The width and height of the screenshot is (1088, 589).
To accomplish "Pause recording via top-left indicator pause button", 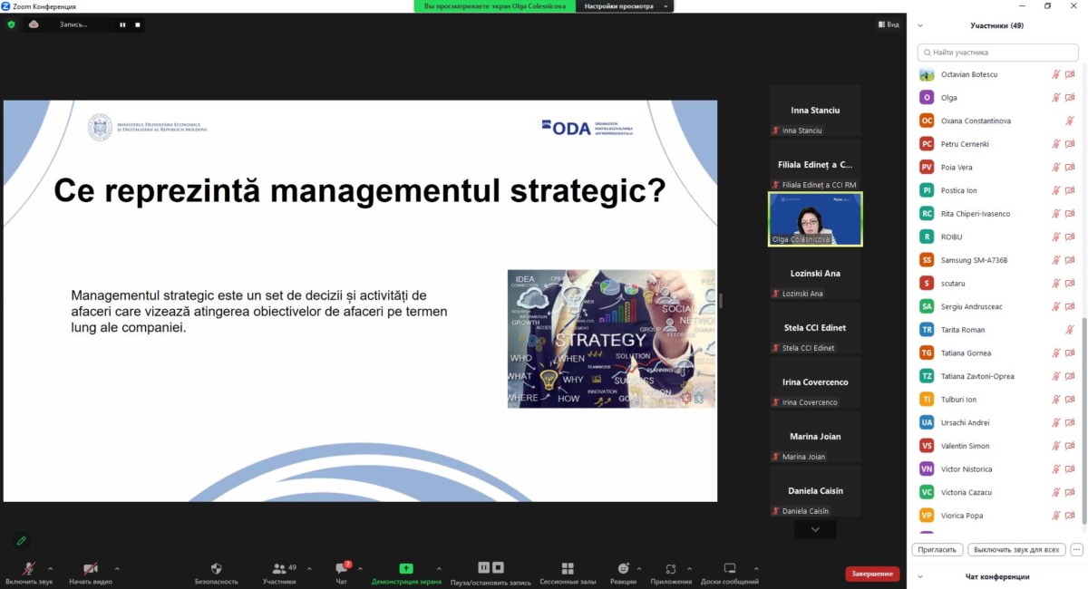I will click(122, 24).
